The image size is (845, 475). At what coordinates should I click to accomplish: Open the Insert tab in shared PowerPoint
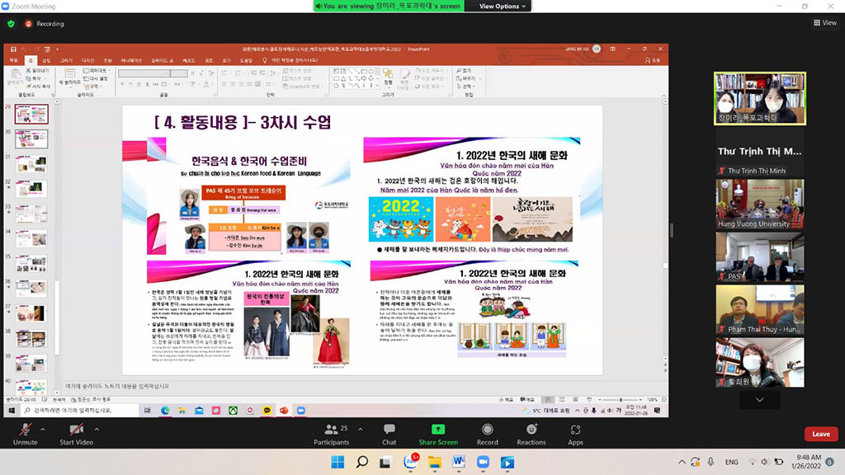pos(46,60)
